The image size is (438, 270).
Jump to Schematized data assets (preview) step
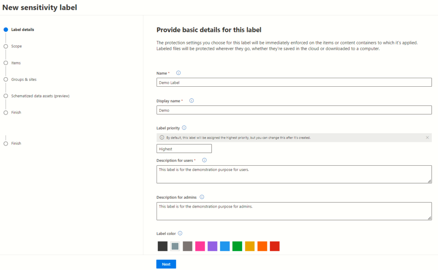pos(40,96)
